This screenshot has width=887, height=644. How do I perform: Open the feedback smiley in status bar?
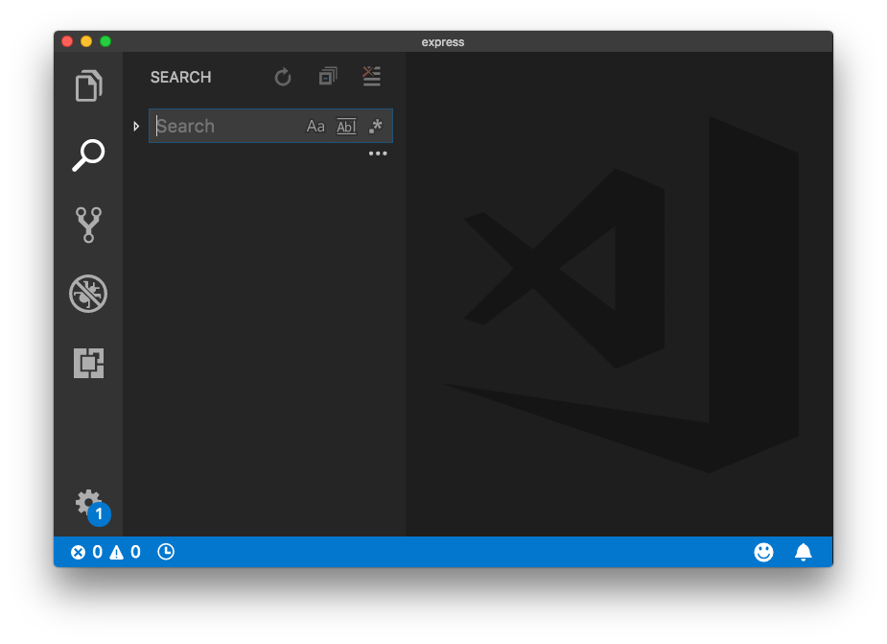point(763,552)
